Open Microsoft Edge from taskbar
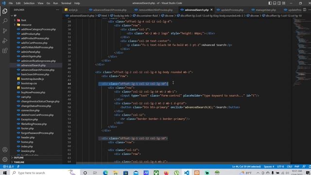This screenshot has height=175, width=311. pyautogui.click(x=105, y=173)
